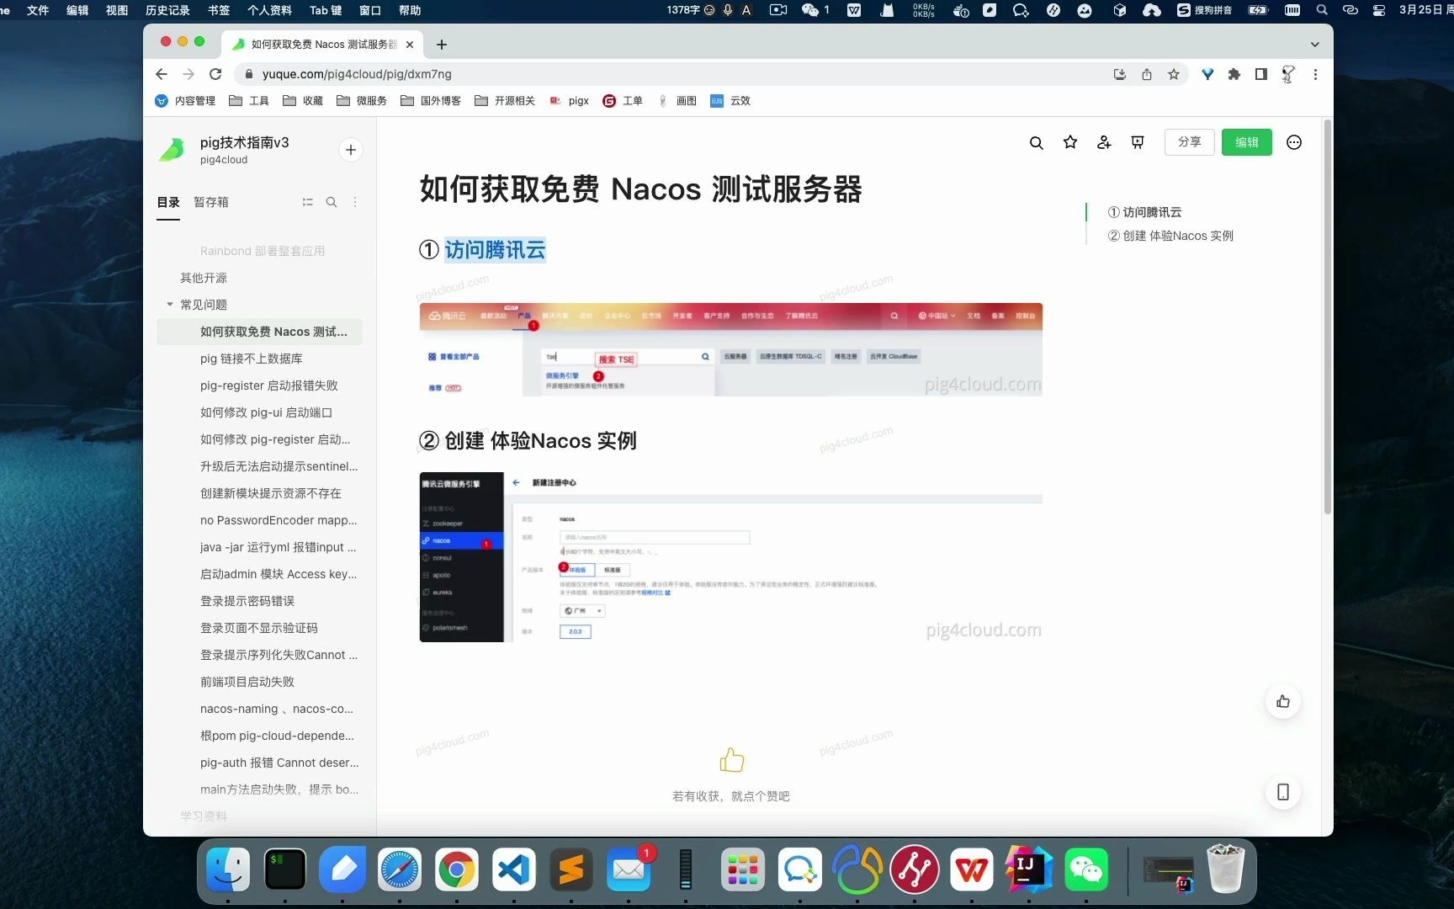Open 'Rainbond 部署整套应用' catalog entry

[262, 251]
